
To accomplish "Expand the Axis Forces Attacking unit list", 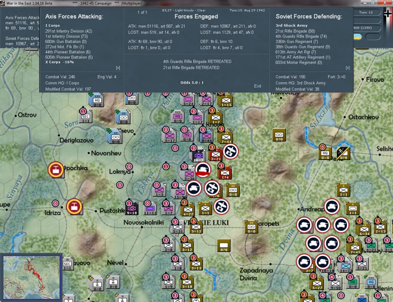I will pyautogui.click(x=118, y=68).
